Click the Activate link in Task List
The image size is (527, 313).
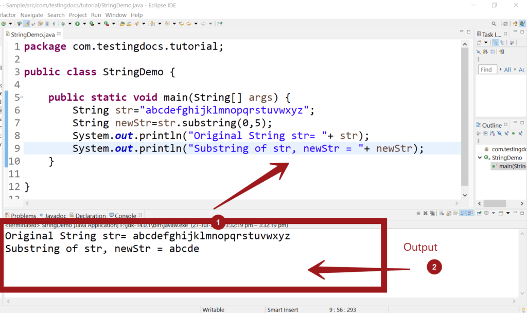tap(523, 69)
